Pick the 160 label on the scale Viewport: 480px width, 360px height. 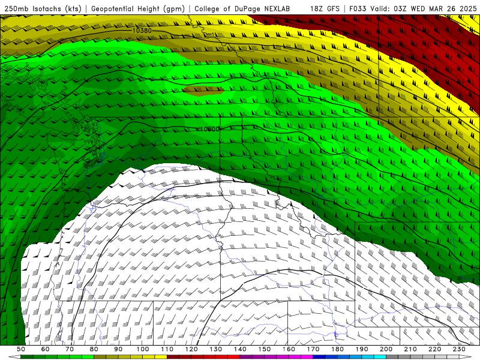click(289, 349)
